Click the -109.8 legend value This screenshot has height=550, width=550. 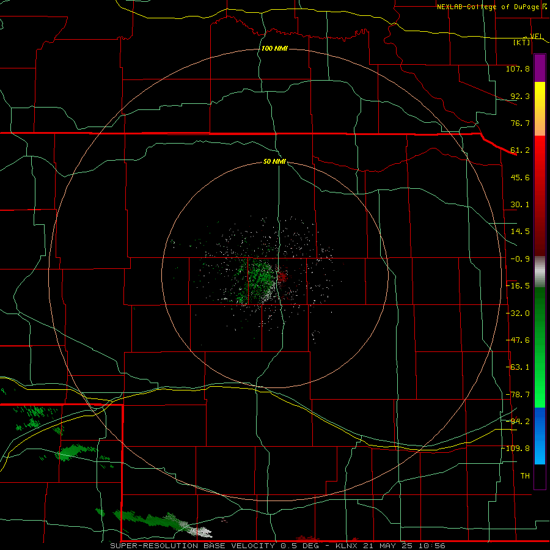point(516,449)
